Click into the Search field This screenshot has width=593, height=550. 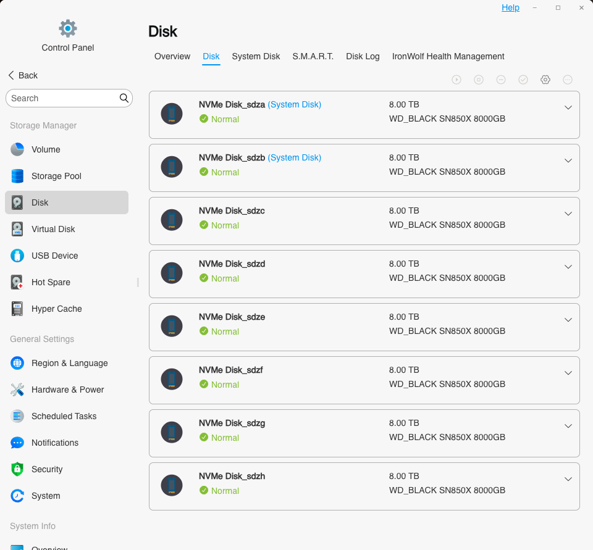pos(69,98)
